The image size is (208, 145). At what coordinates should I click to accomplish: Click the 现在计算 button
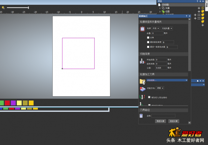click(174, 121)
